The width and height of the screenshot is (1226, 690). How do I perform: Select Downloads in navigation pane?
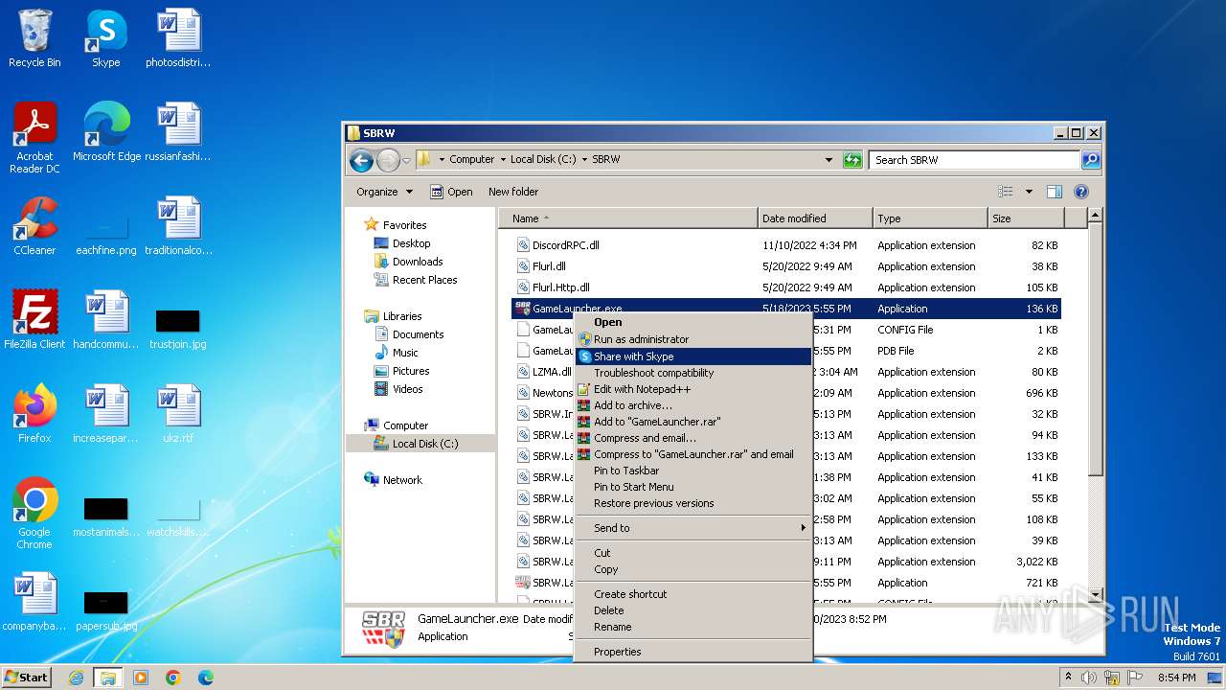pos(418,262)
